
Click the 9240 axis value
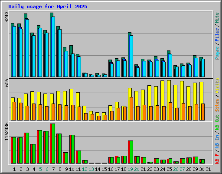(x=7, y=17)
